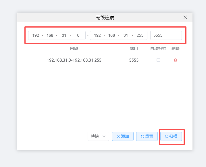Close the 无线连接 dialog
The height and width of the screenshot is (167, 206).
pos(185,17)
